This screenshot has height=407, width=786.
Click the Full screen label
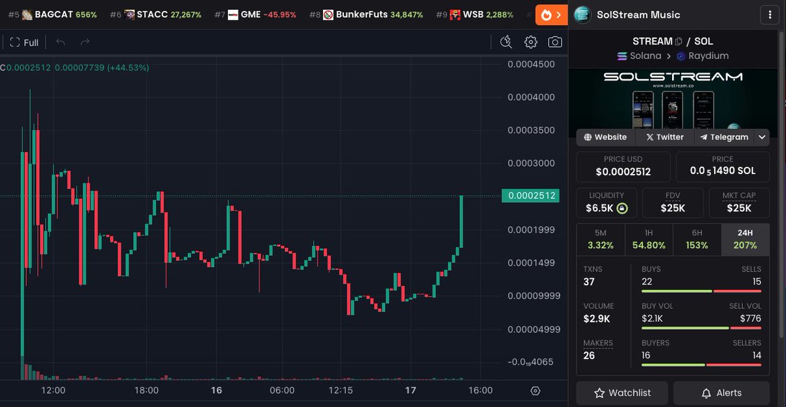(31, 43)
